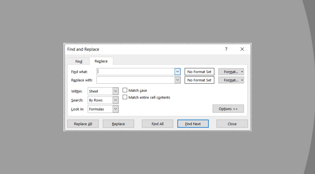Screen dimensions: 315x174
Task: Open the Within dropdown showing Sheet
Action: tap(116, 91)
